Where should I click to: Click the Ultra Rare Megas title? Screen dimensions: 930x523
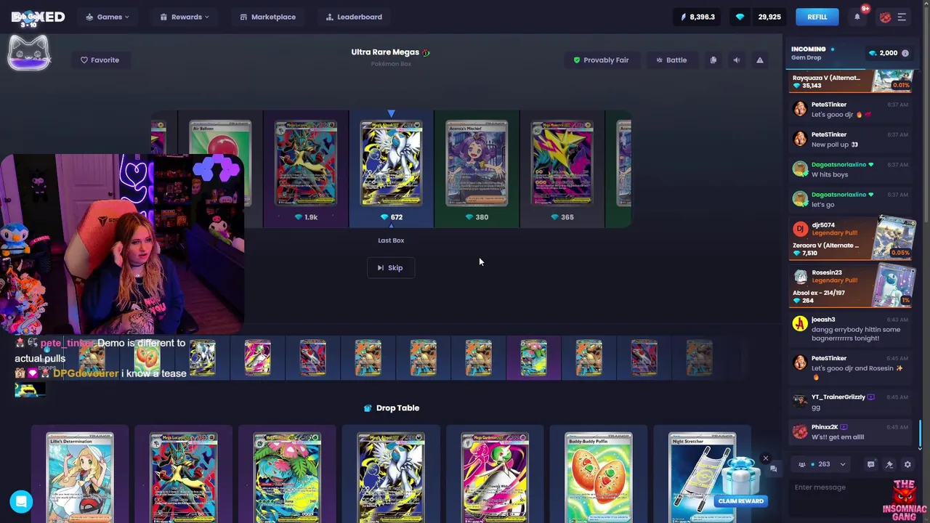click(x=385, y=52)
